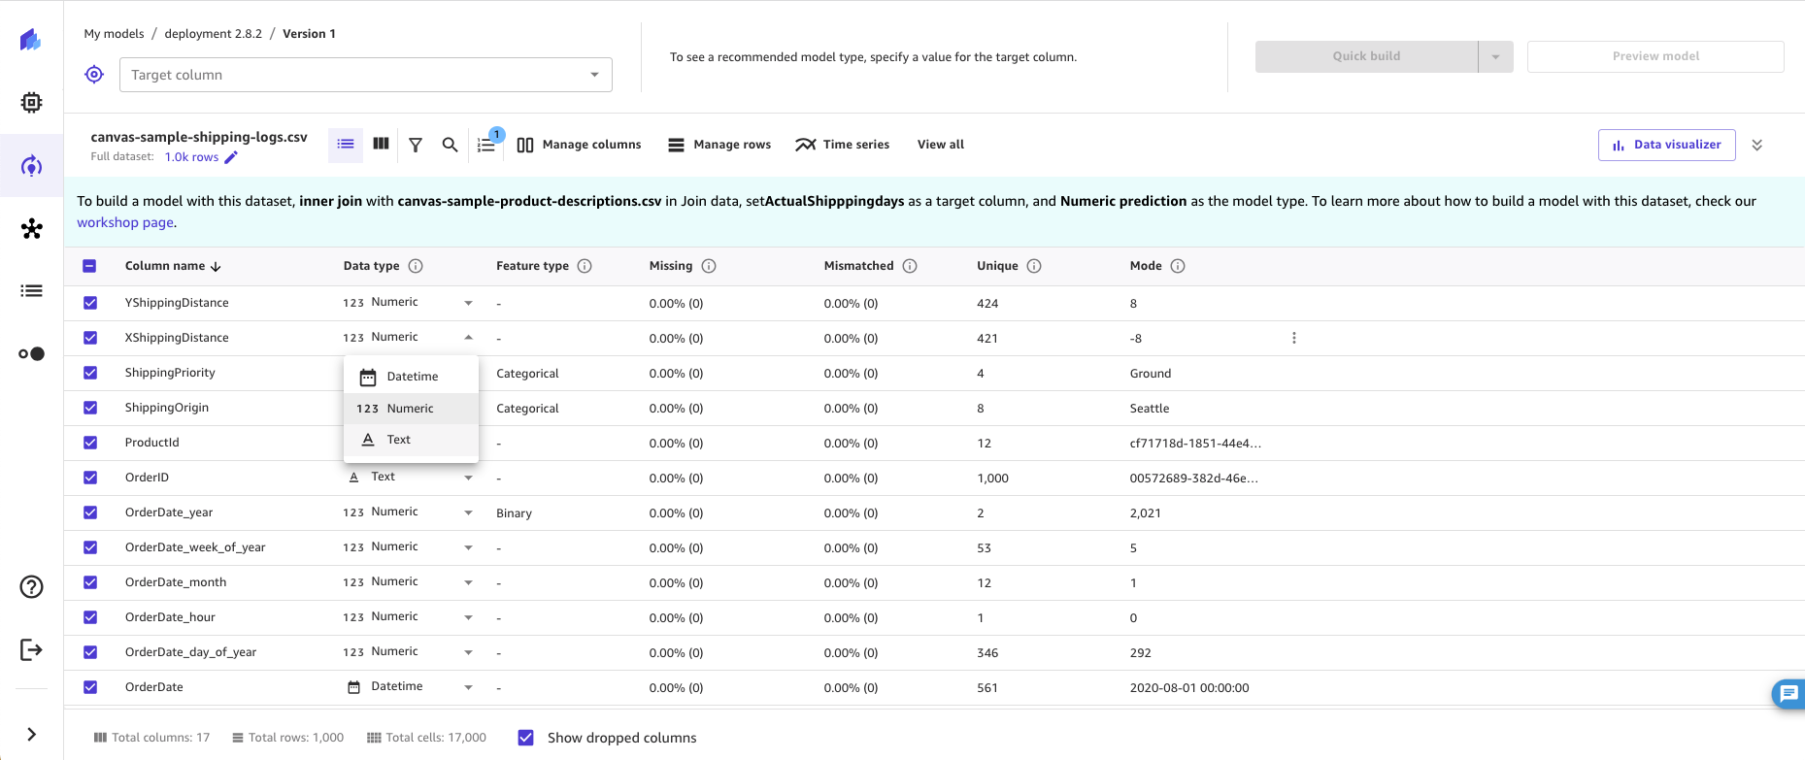
Task: Click the Data type info icon
Action: (x=416, y=266)
